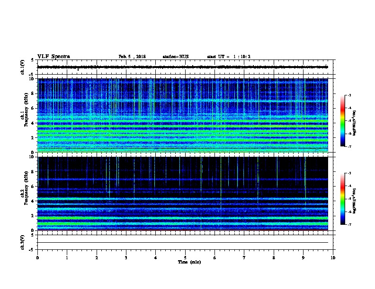
Task: Click time axis tick label '6'
Action: 214,258
